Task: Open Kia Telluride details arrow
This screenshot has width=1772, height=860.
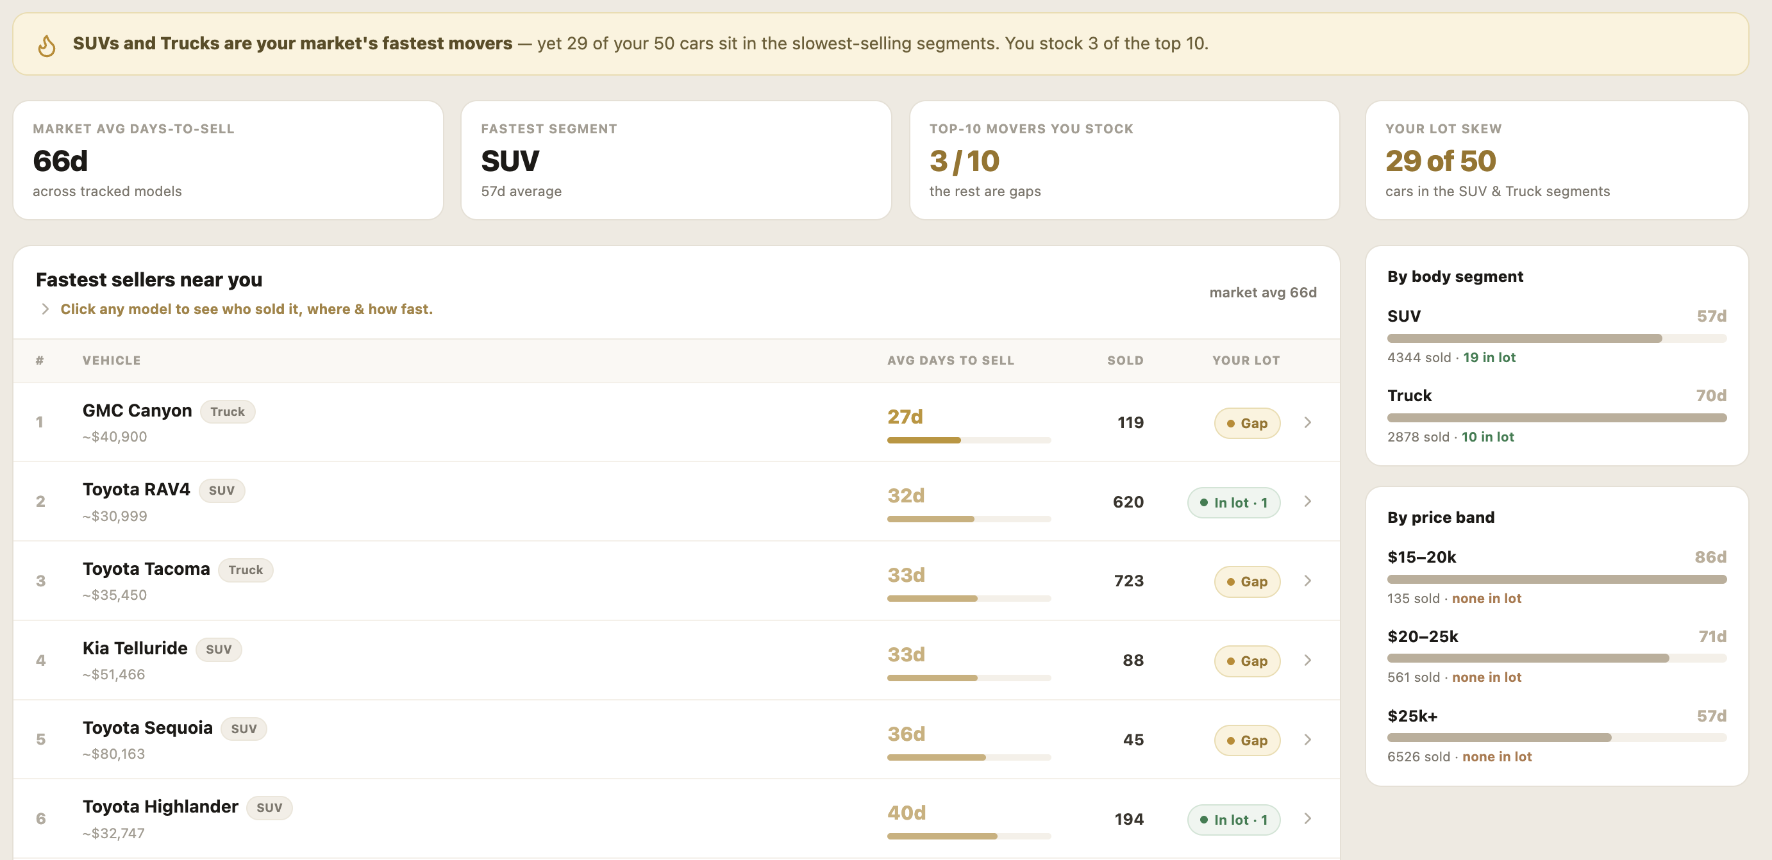Action: point(1308,660)
